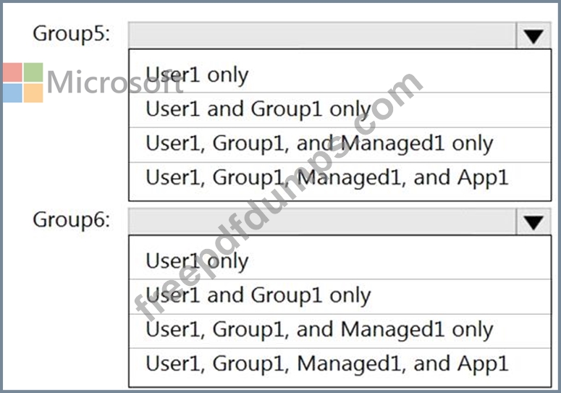Select "User1 only" under Group5
561x393 pixels.
197,74
